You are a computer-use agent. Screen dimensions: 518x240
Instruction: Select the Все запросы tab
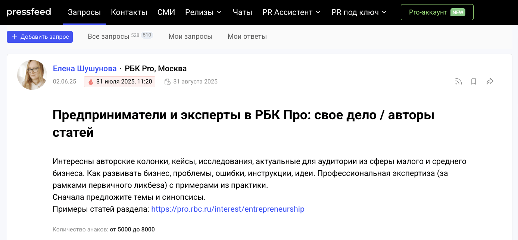point(109,36)
